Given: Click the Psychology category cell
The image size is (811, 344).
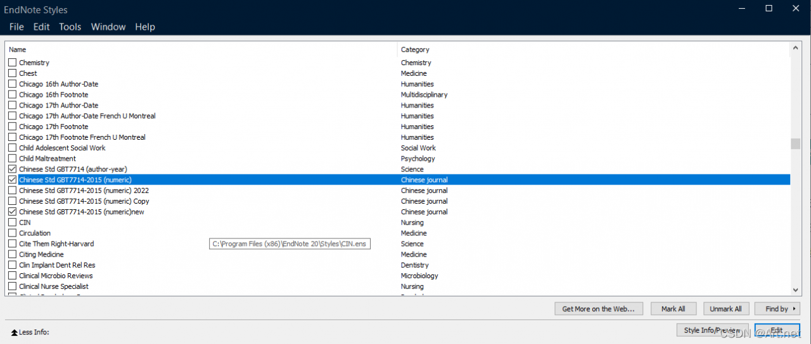Looking at the screenshot, I should pyautogui.click(x=418, y=159).
